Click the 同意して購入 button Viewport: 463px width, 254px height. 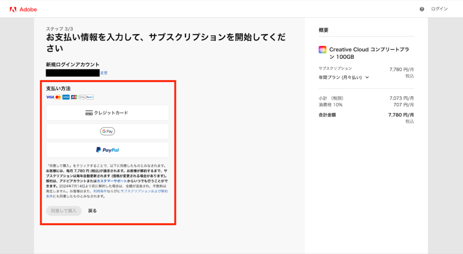pos(63,211)
